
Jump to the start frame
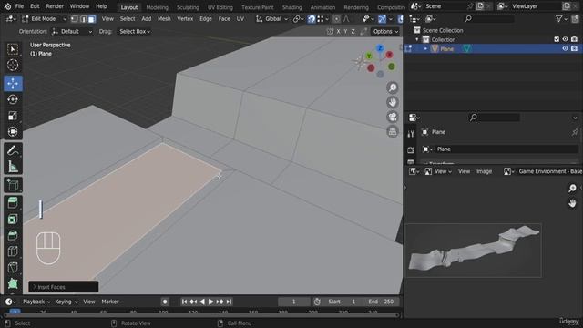pyautogui.click(x=184, y=302)
